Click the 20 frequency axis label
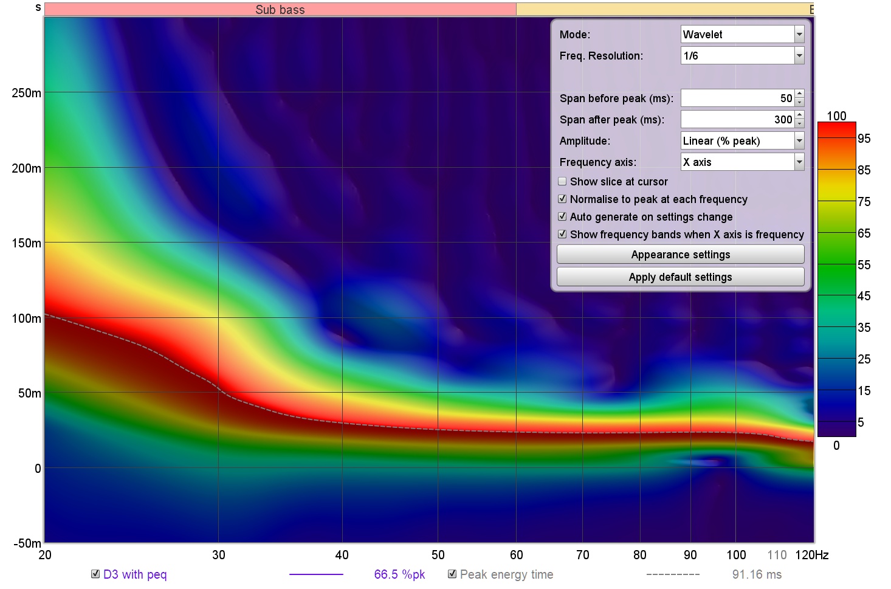 pos(45,555)
